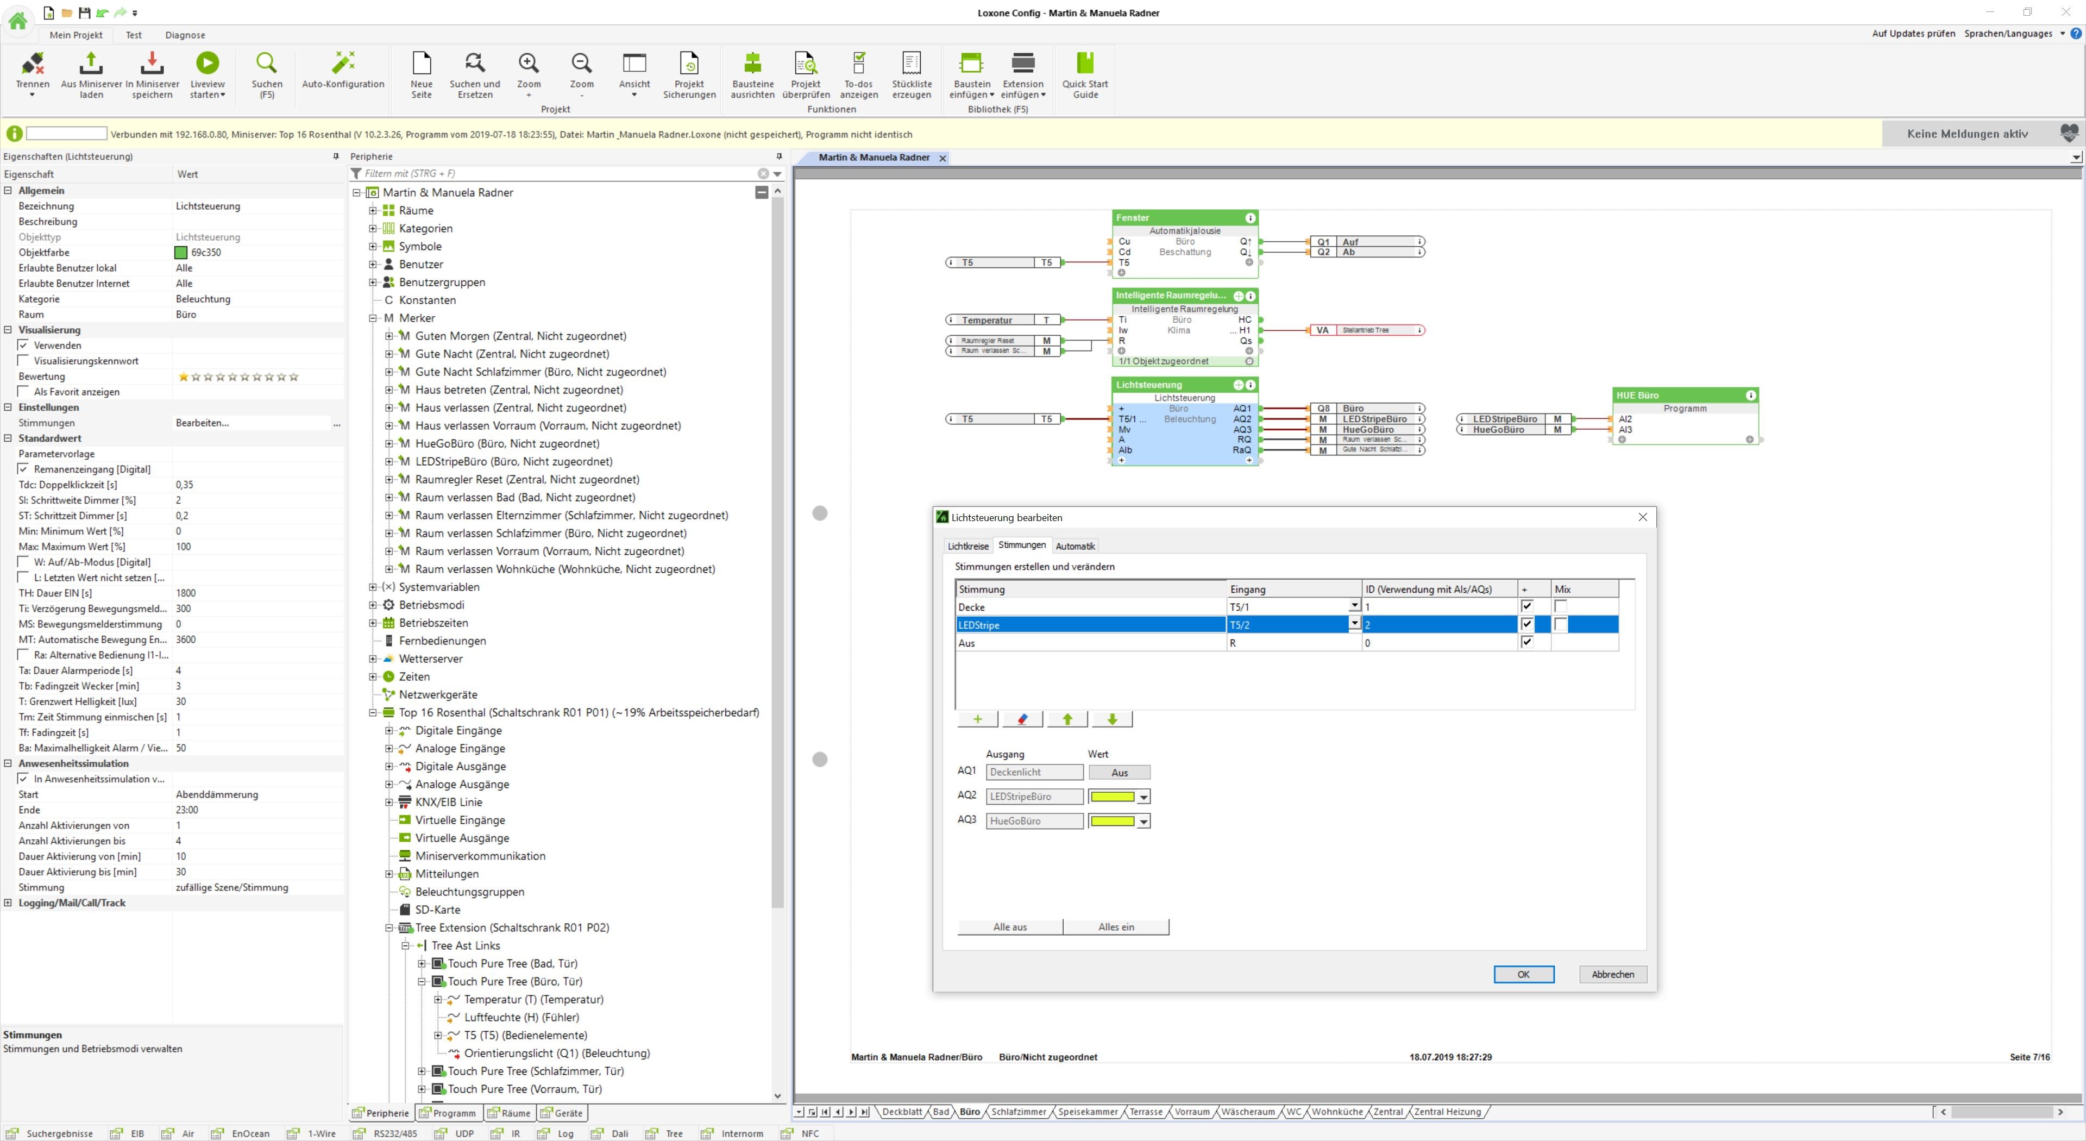Click the AQ2 LEDStripeBüro yellow color swatch
Viewport: 2086px width, 1141px height.
click(1113, 797)
